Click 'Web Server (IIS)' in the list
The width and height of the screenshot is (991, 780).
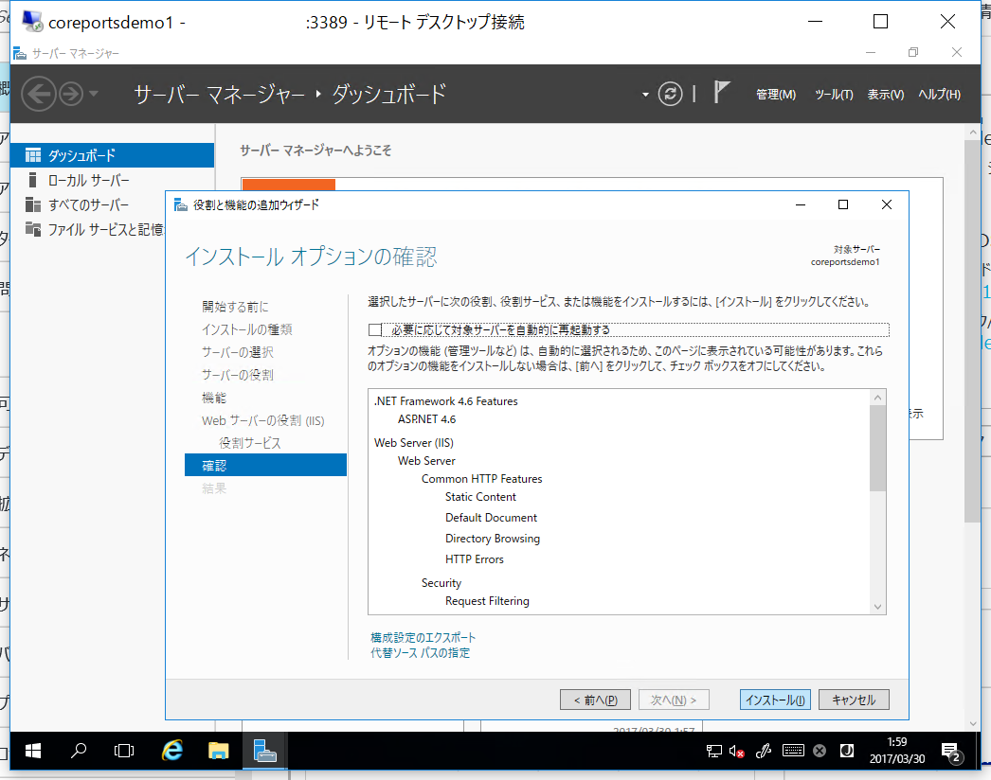click(414, 443)
